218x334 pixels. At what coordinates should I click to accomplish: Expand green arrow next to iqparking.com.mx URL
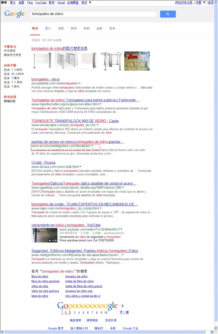point(123,188)
